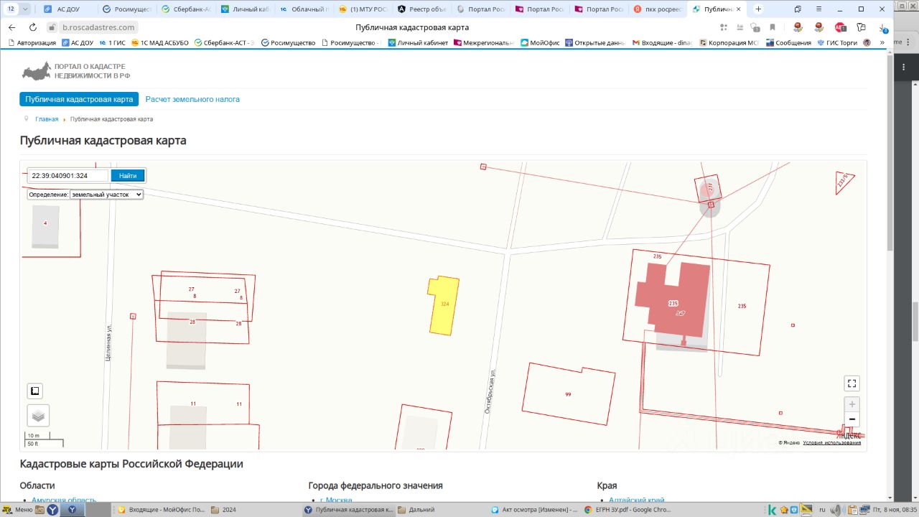Open the ГИС Торги bookmark

click(837, 43)
